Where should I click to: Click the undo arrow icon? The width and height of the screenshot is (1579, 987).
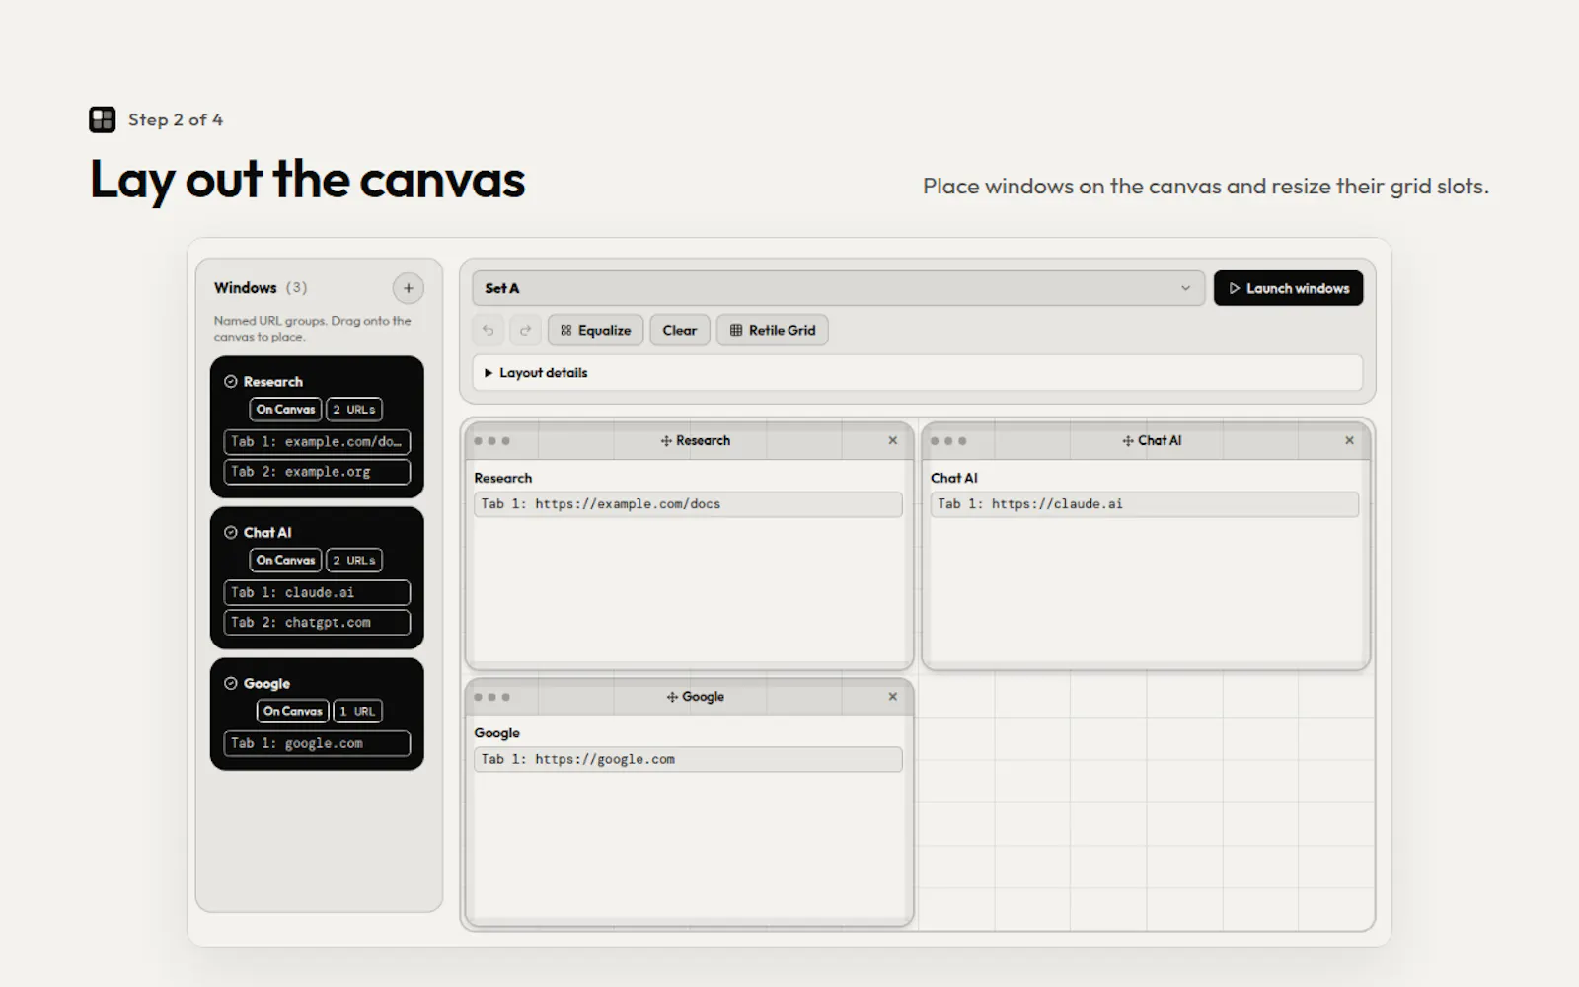coord(488,331)
